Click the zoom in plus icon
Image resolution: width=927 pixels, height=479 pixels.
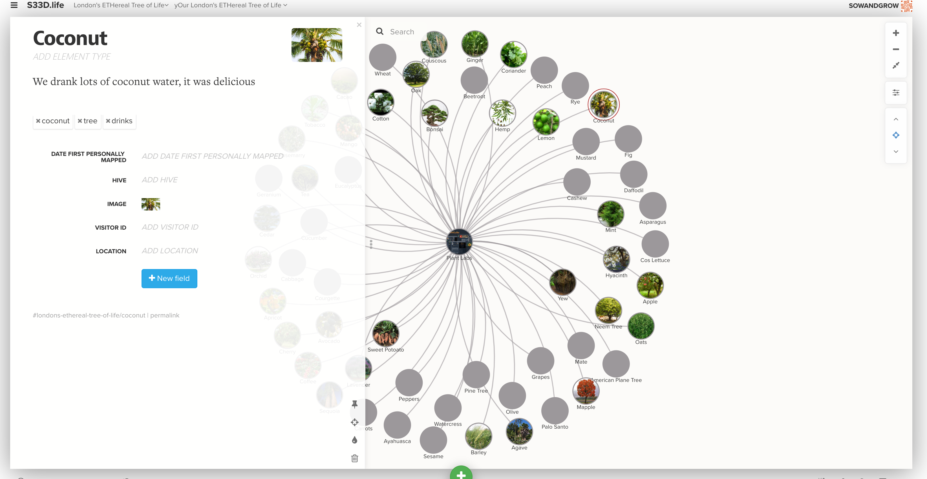tap(896, 33)
